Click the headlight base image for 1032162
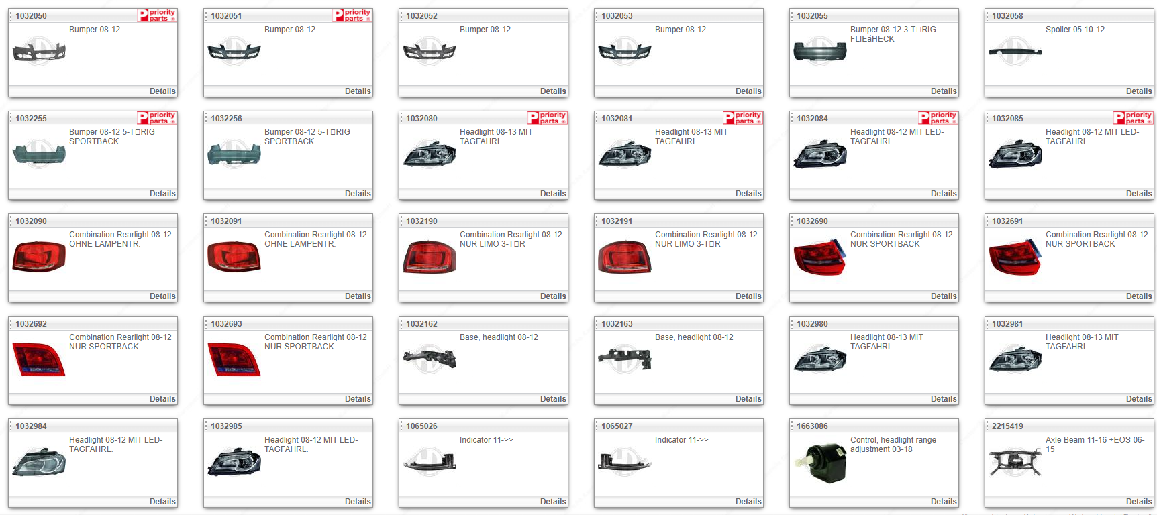The width and height of the screenshot is (1157, 515). tap(429, 359)
